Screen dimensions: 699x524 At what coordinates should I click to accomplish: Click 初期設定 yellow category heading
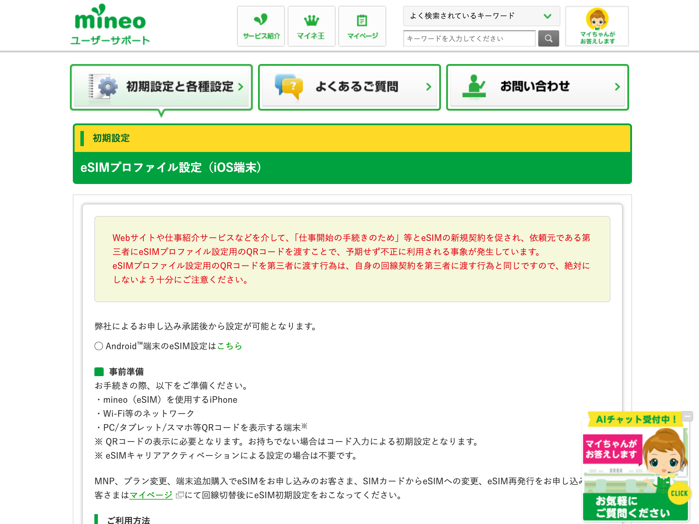[x=111, y=138]
